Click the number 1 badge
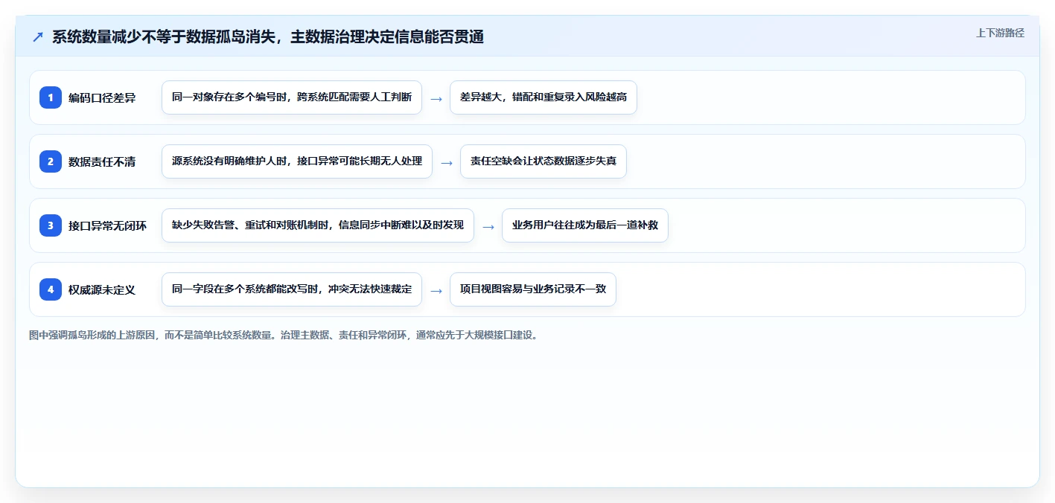The image size is (1055, 503). pyautogui.click(x=51, y=97)
